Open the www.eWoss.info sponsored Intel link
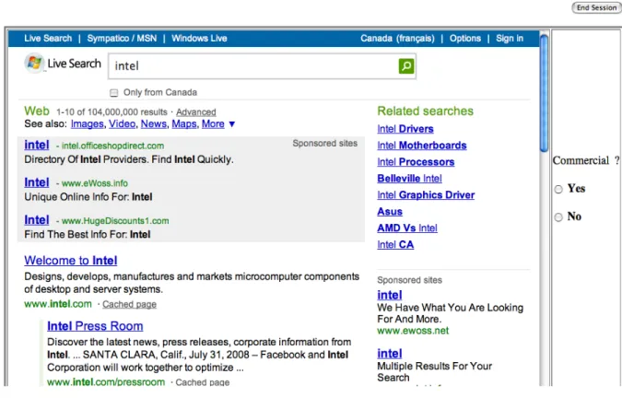Viewport: 622px width, 409px height. click(37, 182)
